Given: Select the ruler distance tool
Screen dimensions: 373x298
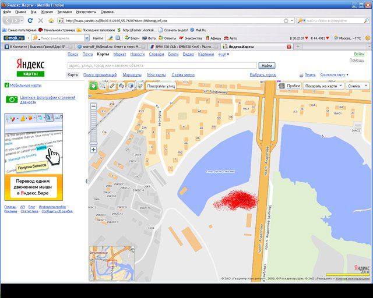Looking at the screenshot, I should (x=112, y=86).
